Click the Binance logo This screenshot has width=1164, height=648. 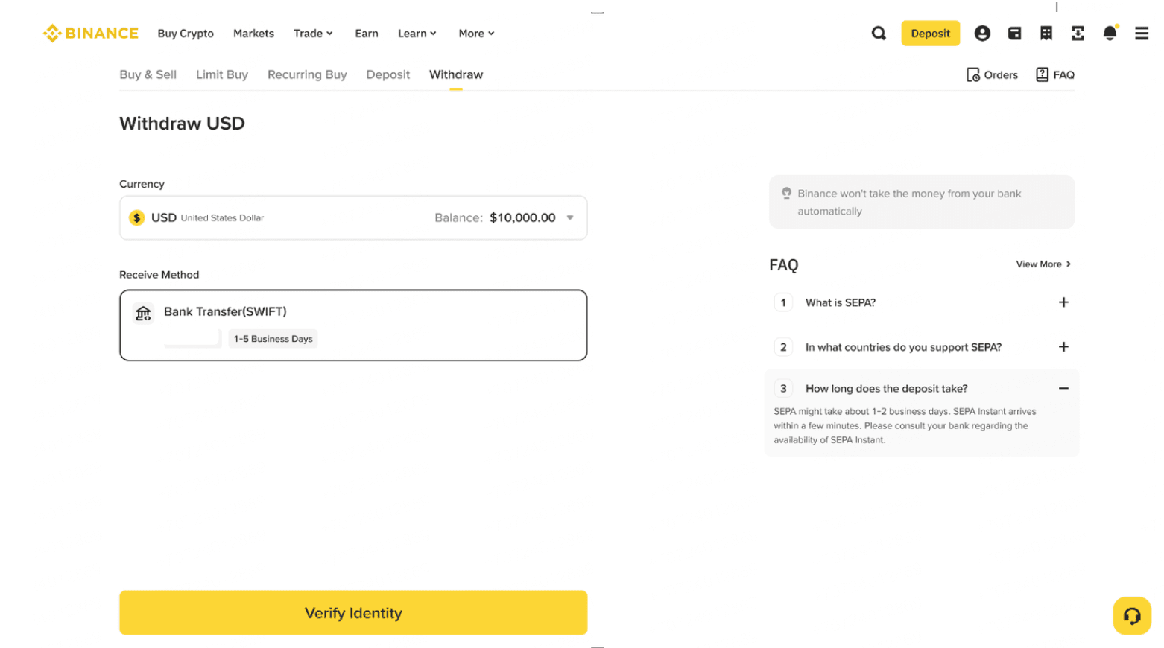coord(91,34)
